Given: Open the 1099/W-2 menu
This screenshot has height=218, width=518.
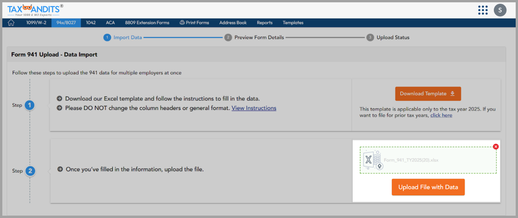Looking at the screenshot, I should click(36, 23).
